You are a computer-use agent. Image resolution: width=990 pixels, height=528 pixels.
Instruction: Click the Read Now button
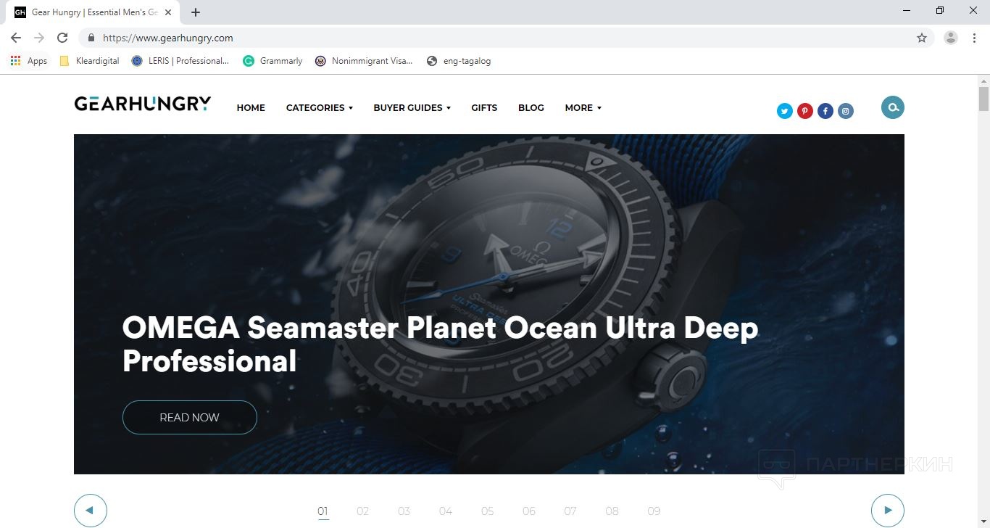(x=190, y=417)
